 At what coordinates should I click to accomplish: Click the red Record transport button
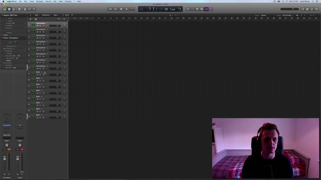132,9
